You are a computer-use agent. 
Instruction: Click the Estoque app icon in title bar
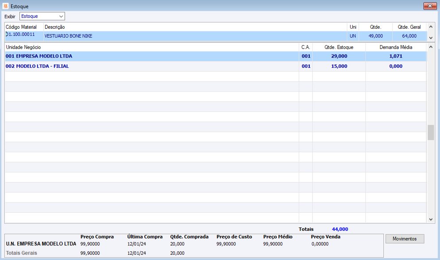pos(6,6)
